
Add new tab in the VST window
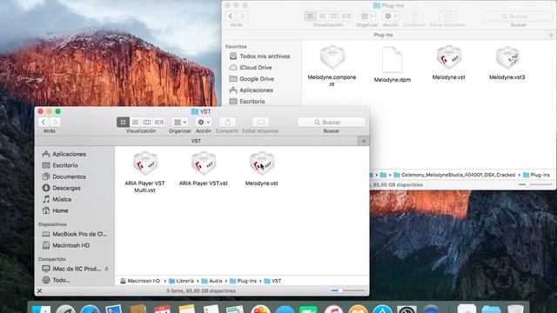[364, 141]
